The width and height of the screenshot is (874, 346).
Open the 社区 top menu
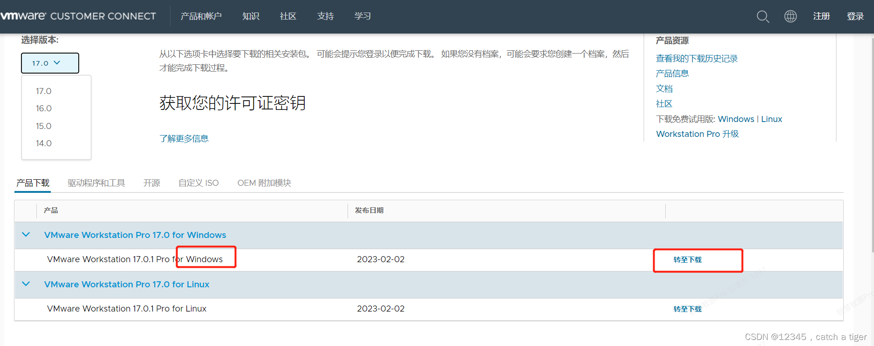point(288,16)
